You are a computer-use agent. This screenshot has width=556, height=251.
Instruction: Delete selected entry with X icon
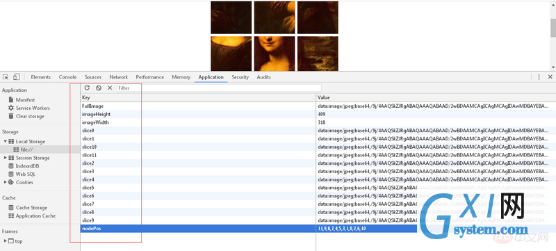pyautogui.click(x=110, y=88)
